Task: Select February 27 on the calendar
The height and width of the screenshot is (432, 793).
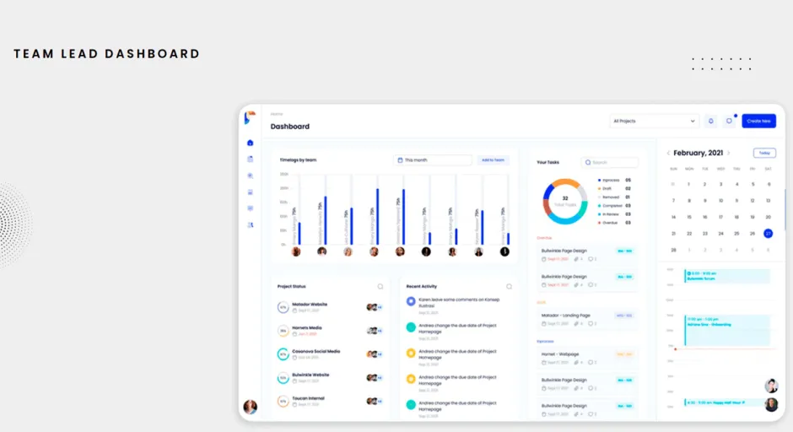Action: [769, 234]
